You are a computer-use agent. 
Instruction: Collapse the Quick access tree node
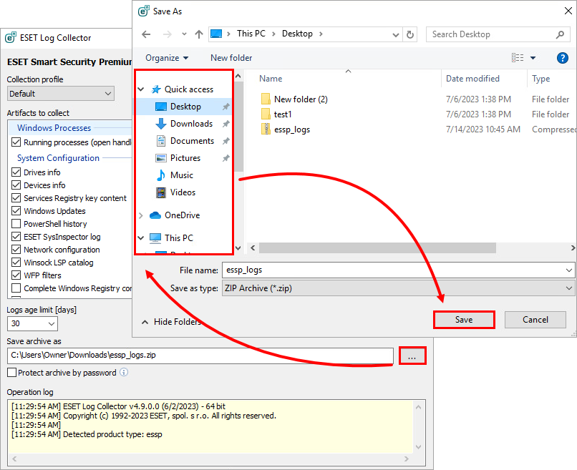pos(141,89)
